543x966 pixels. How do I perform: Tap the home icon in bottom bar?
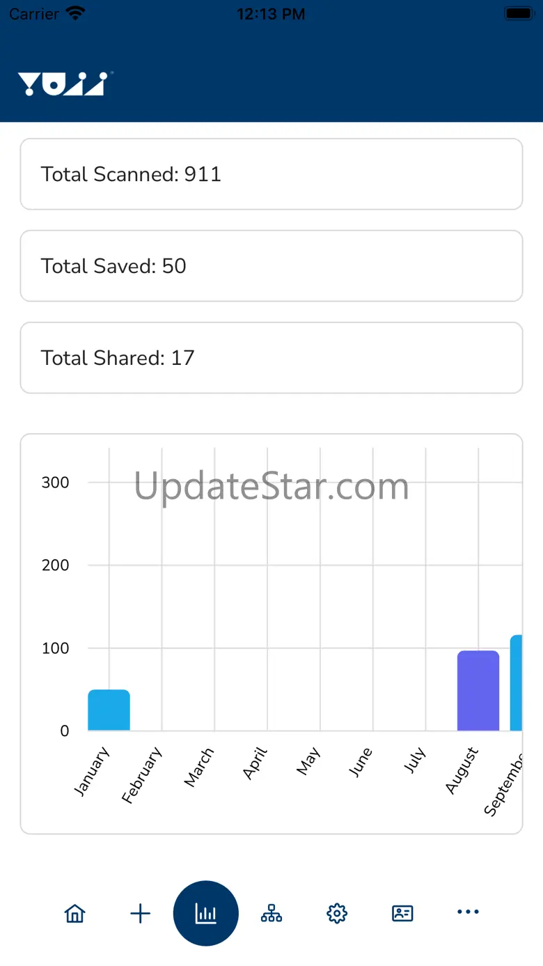coord(74,913)
